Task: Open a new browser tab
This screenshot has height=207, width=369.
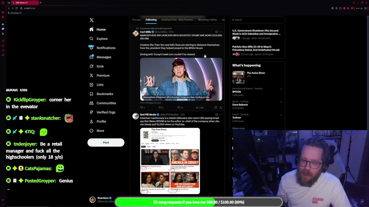Action: pos(41,3)
